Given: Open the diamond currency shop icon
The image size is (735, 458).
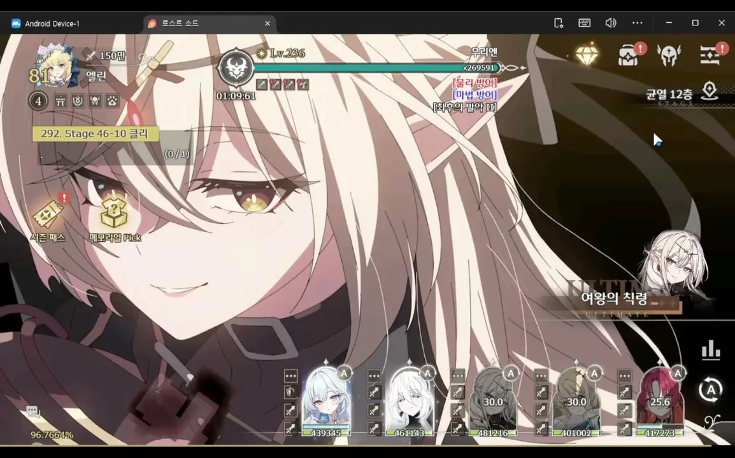Looking at the screenshot, I should pyautogui.click(x=587, y=54).
